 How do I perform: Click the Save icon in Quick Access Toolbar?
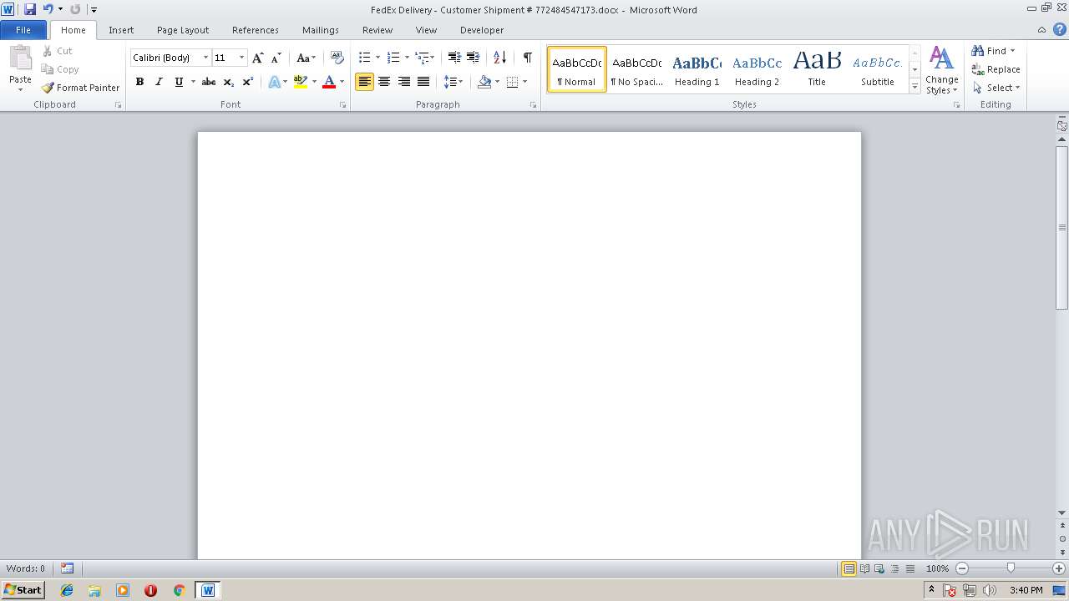(x=30, y=9)
